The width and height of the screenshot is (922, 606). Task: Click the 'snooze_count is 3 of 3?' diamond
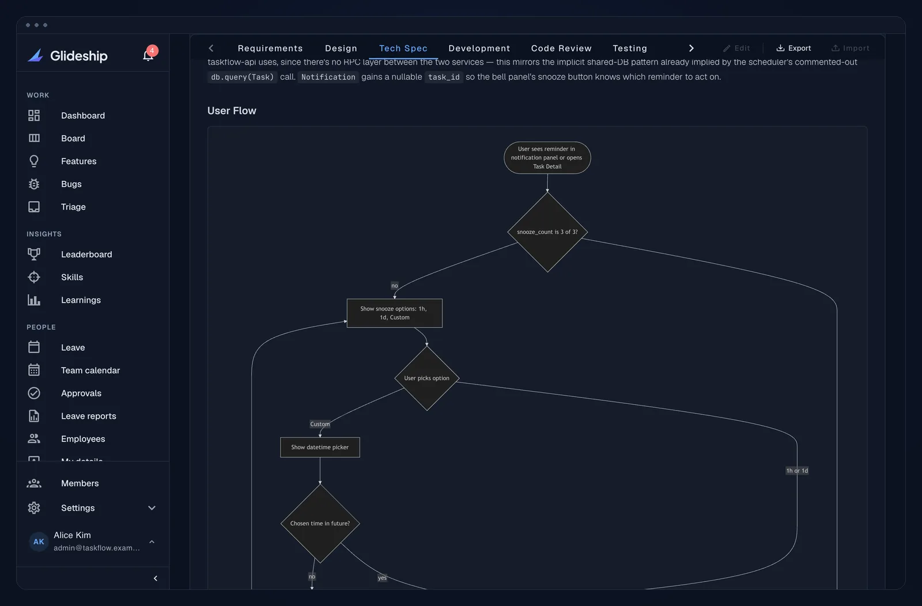[x=547, y=232]
